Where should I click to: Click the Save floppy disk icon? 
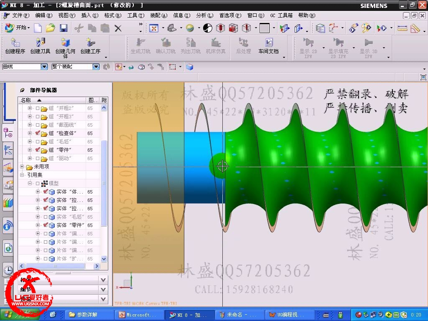point(64,28)
